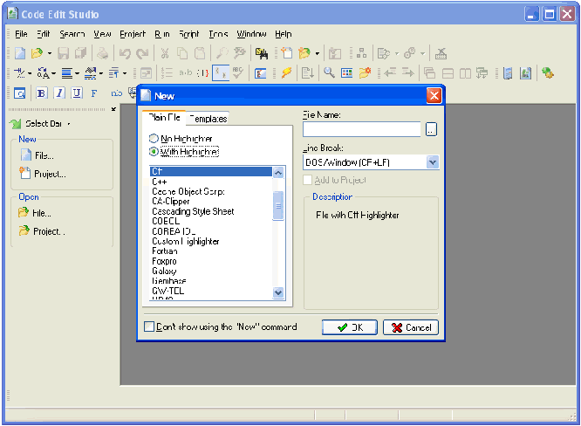Image resolution: width=581 pixels, height=426 pixels.
Task: Open the Edit menu
Action: tap(44, 34)
